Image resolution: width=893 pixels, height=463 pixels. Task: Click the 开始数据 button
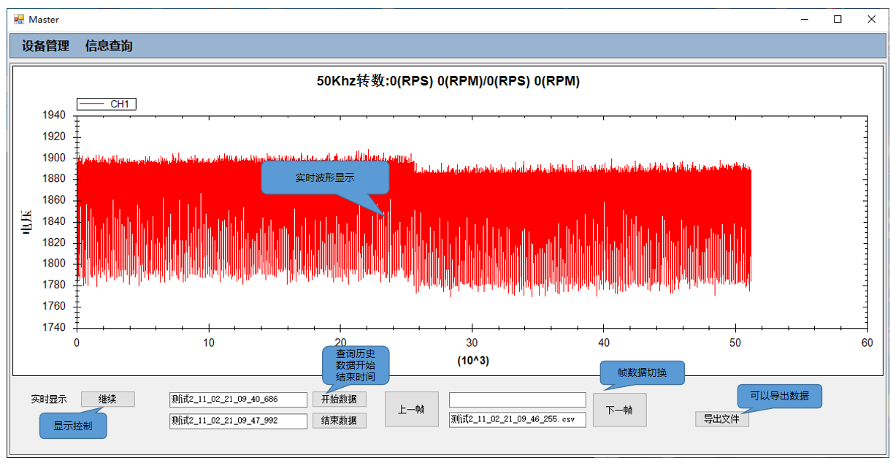point(340,399)
